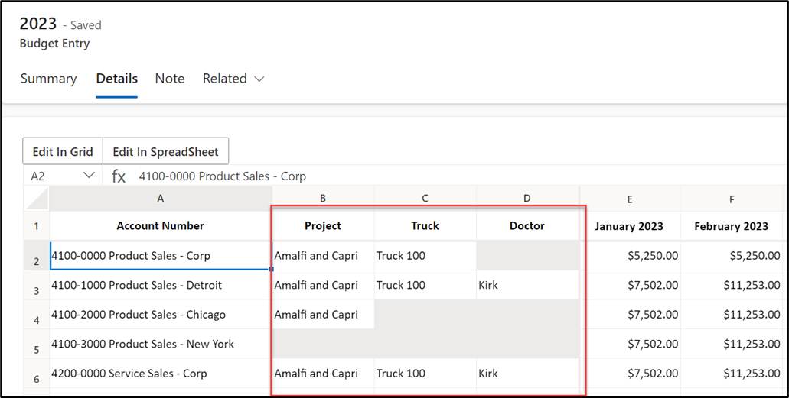The image size is (789, 398).
Task: Click the fx formula icon
Action: coord(119,176)
